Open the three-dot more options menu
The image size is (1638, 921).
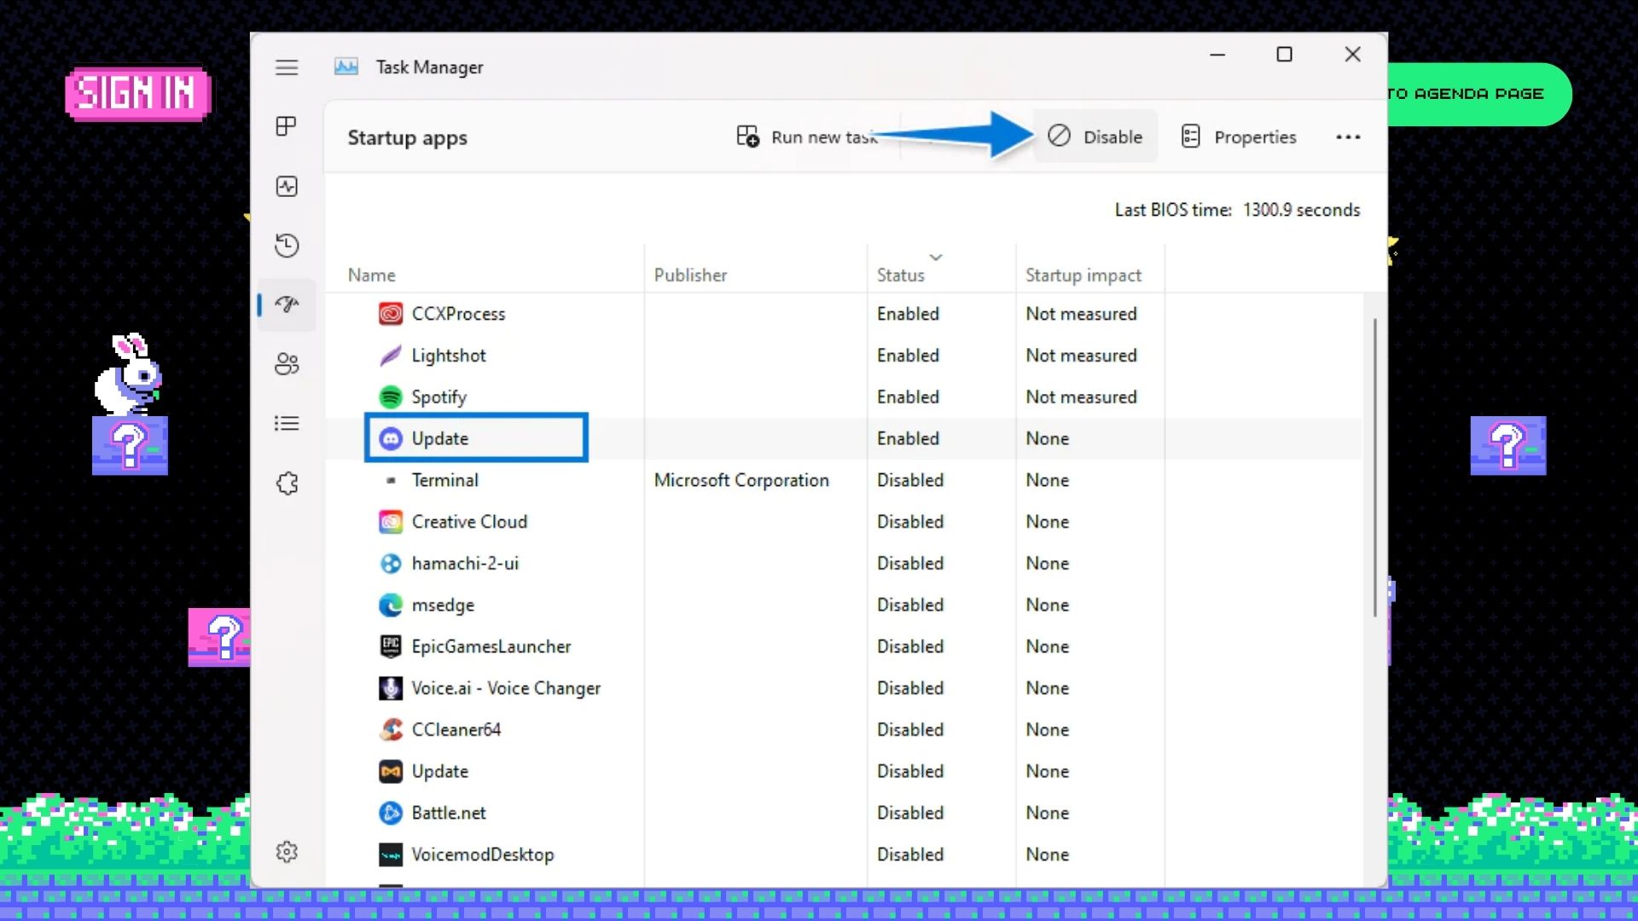point(1348,137)
